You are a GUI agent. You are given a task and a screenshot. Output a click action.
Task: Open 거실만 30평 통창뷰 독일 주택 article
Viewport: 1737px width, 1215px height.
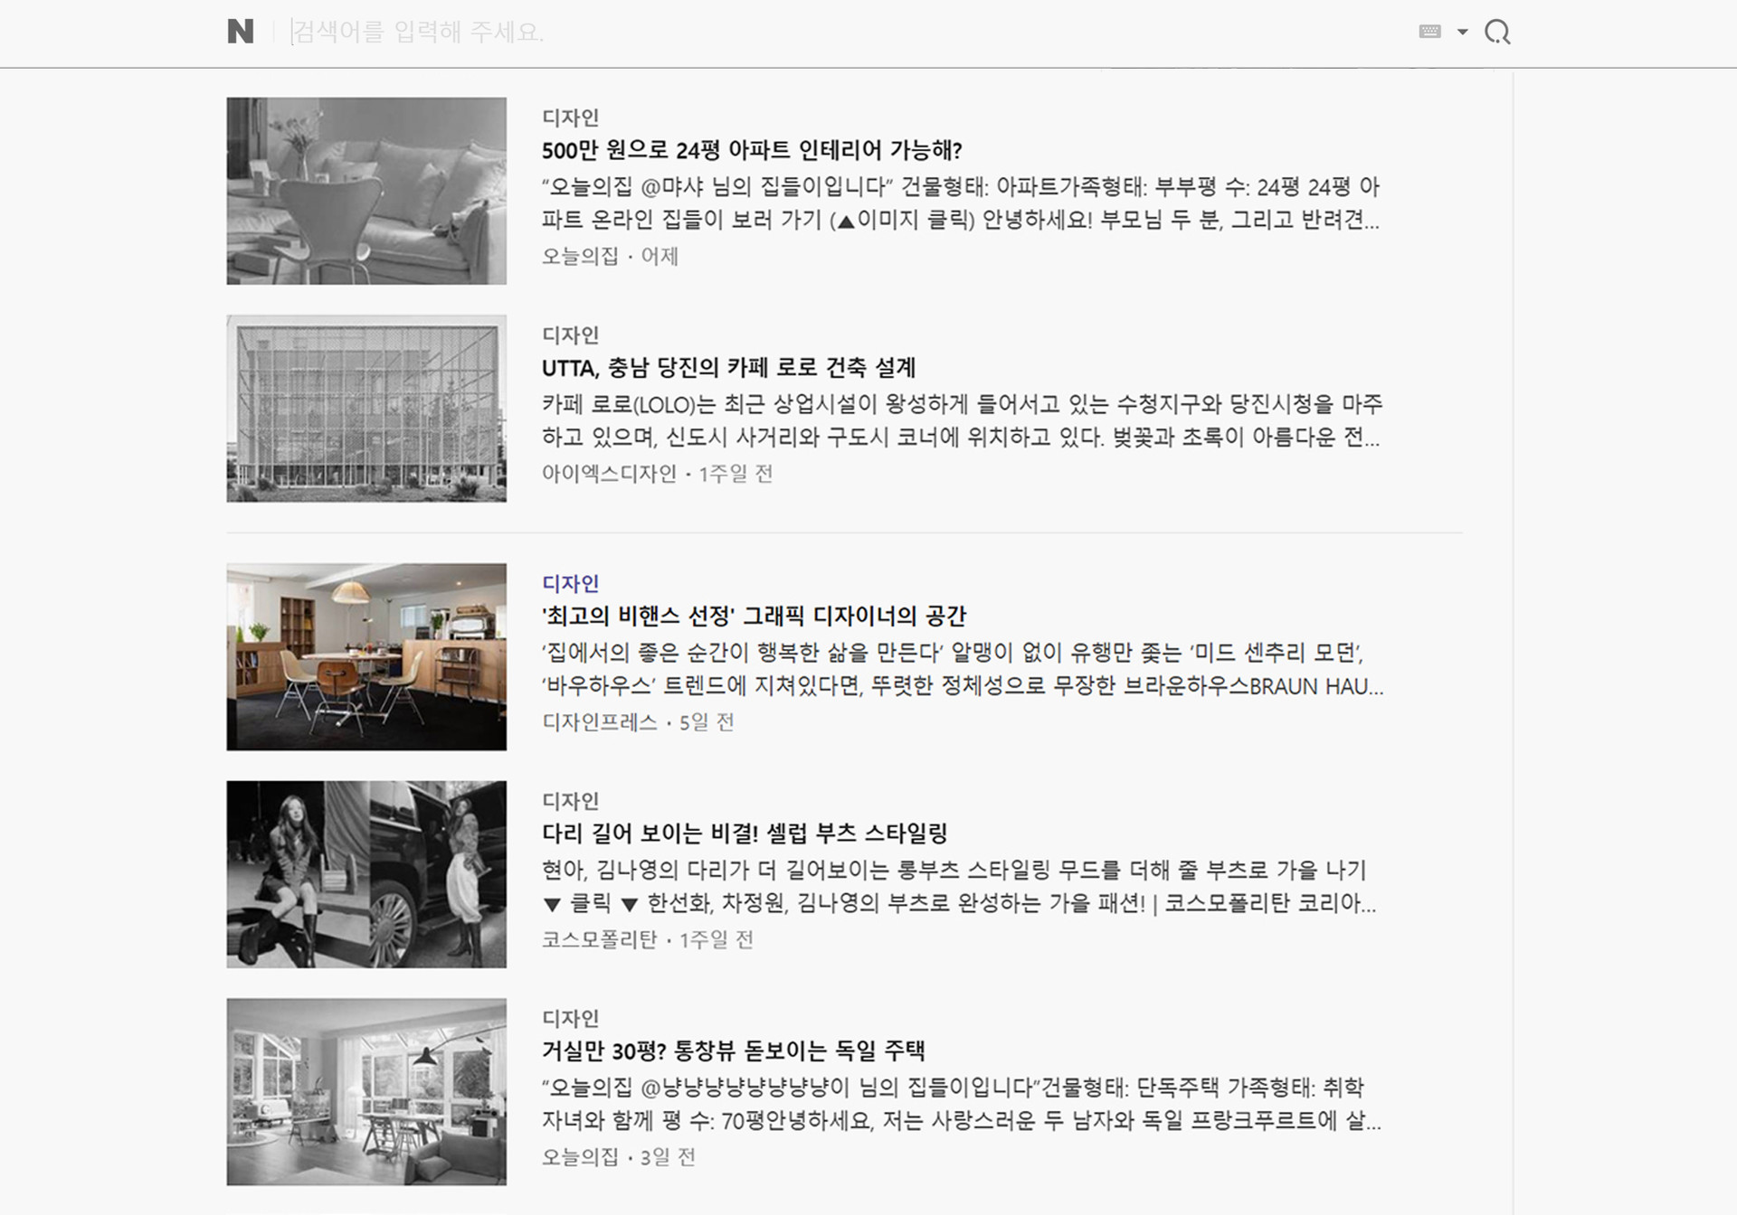tap(733, 1051)
